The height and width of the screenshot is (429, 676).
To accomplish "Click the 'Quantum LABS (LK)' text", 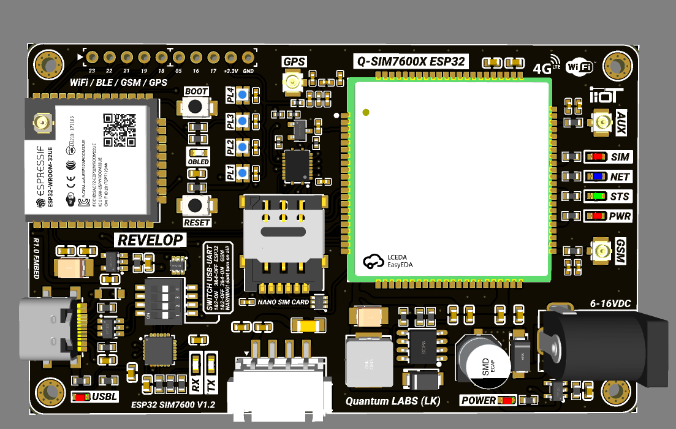I will [x=393, y=401].
